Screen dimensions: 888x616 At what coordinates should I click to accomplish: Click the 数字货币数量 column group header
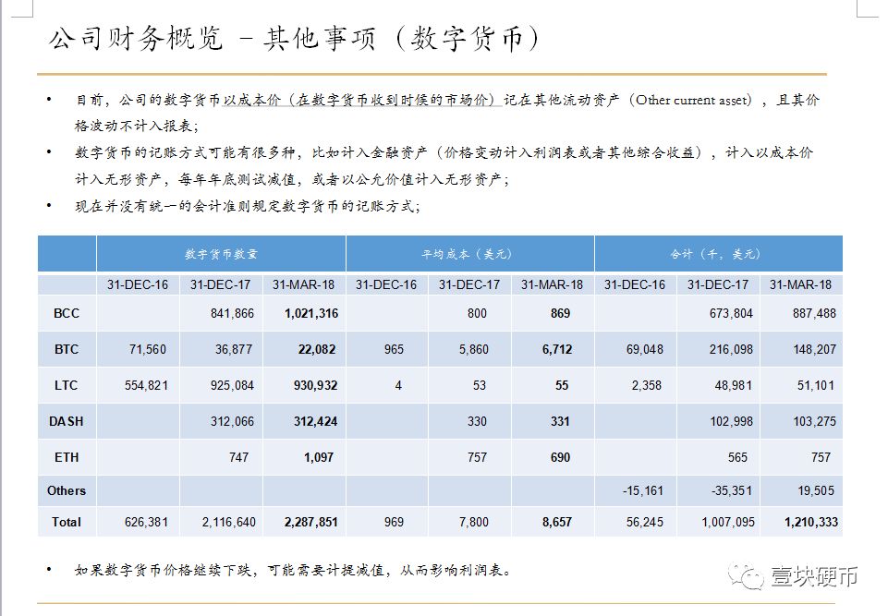click(221, 254)
